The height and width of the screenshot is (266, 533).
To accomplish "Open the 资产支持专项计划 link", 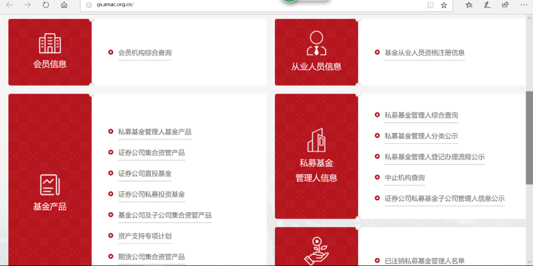I will pos(145,236).
